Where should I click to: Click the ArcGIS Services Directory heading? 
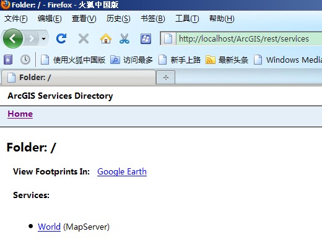coord(60,96)
